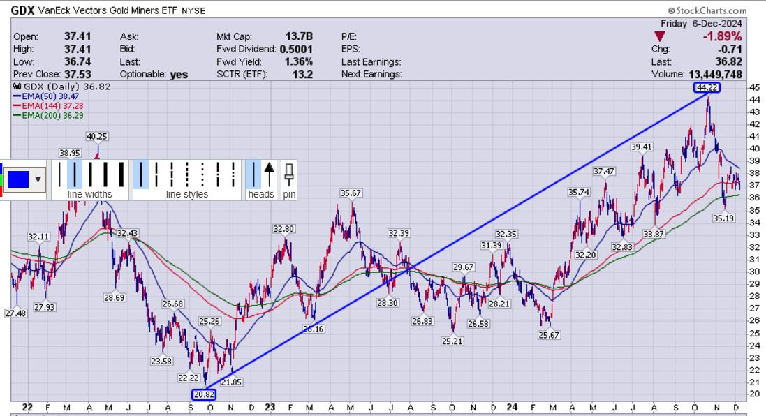This screenshot has height=416, width=766.
Task: Click the Optionable yes value
Action: point(179,74)
